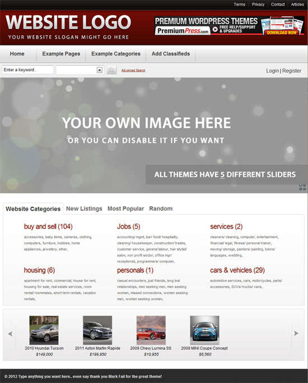Open Example Categories menu
Viewport: 308px width, 383px height.
click(x=116, y=54)
